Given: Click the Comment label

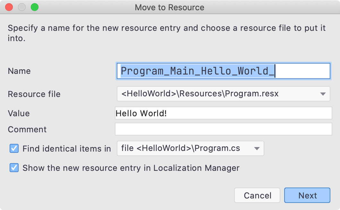Looking at the screenshot, I should tap(27, 129).
